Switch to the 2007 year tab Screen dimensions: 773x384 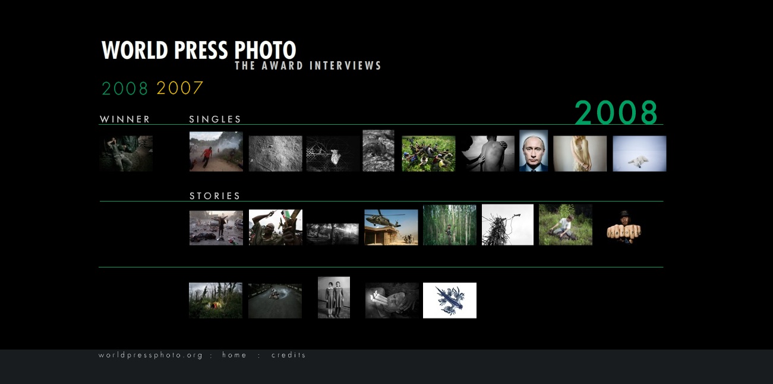click(180, 89)
